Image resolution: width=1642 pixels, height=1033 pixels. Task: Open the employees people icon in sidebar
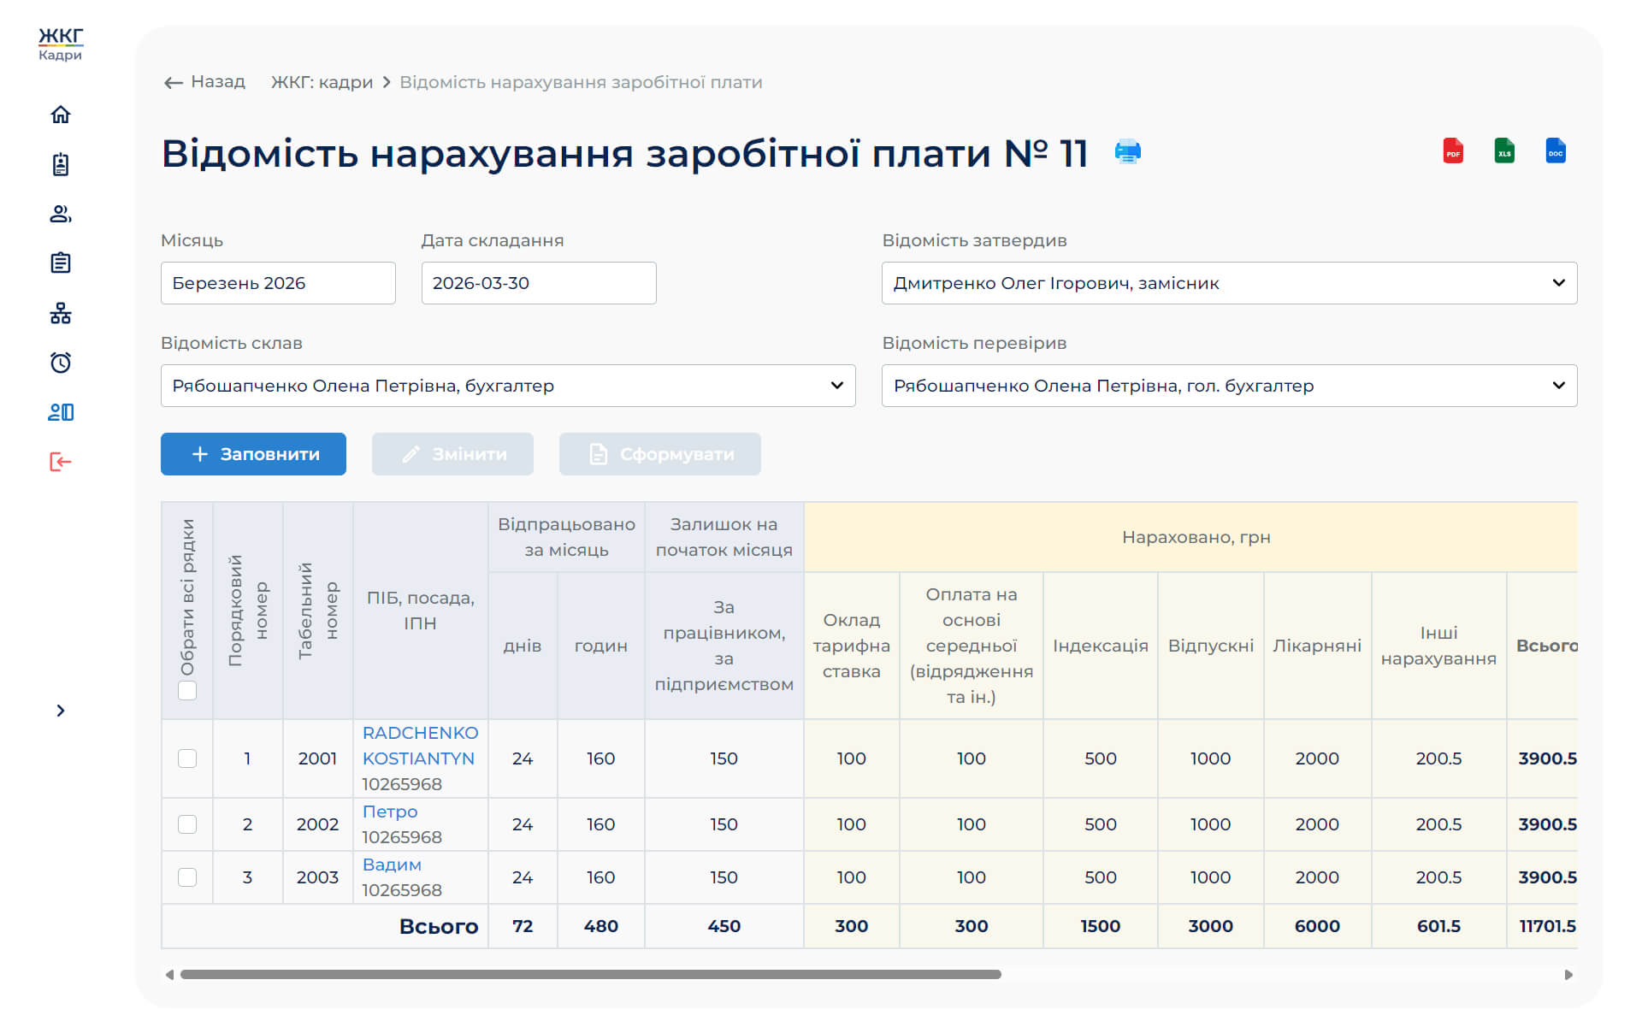(x=60, y=214)
